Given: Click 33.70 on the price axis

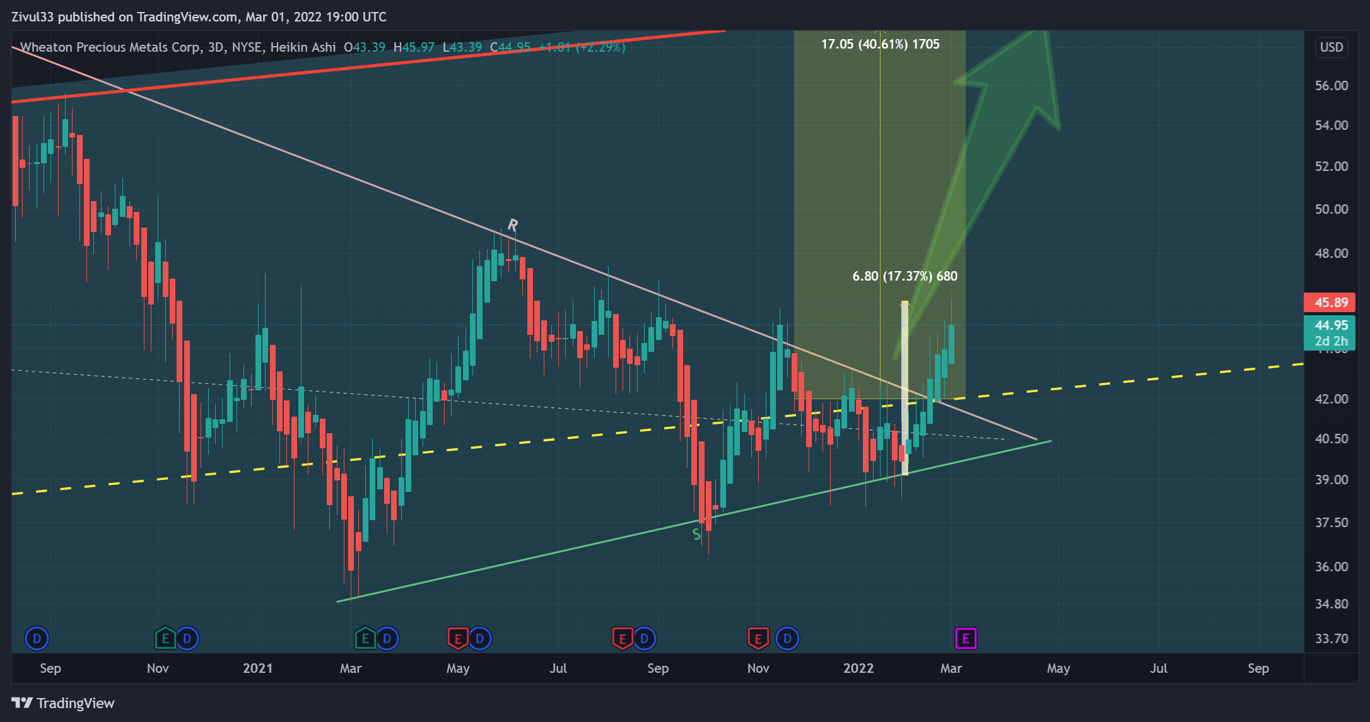Looking at the screenshot, I should pos(1332,639).
